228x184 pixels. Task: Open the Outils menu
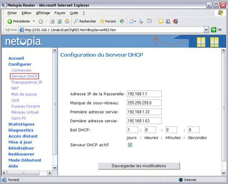click(74, 13)
